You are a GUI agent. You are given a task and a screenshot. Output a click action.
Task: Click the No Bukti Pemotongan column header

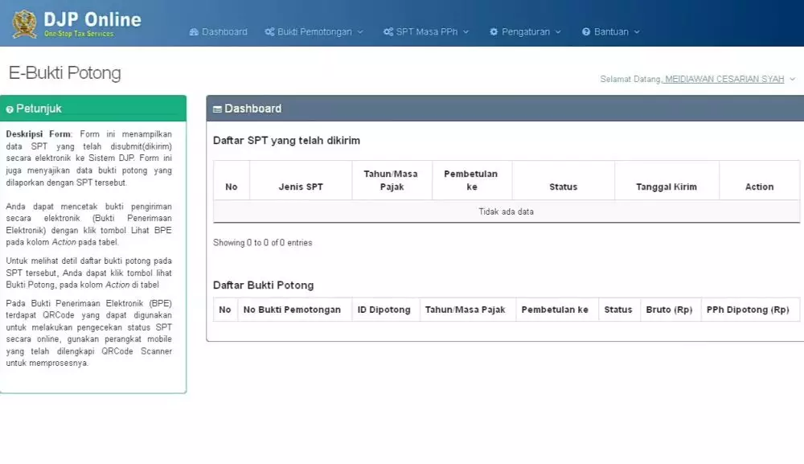click(292, 310)
